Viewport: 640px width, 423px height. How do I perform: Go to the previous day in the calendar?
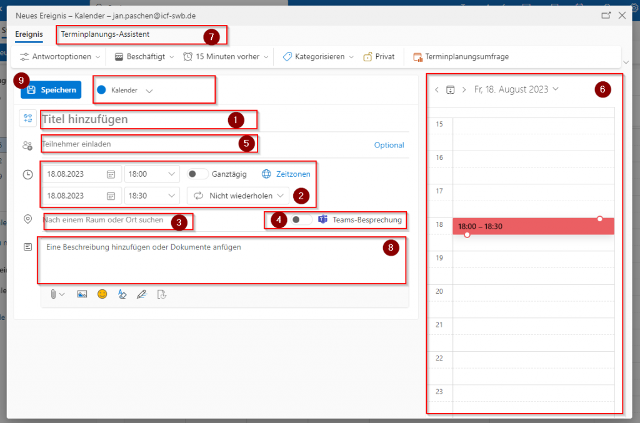click(x=437, y=90)
